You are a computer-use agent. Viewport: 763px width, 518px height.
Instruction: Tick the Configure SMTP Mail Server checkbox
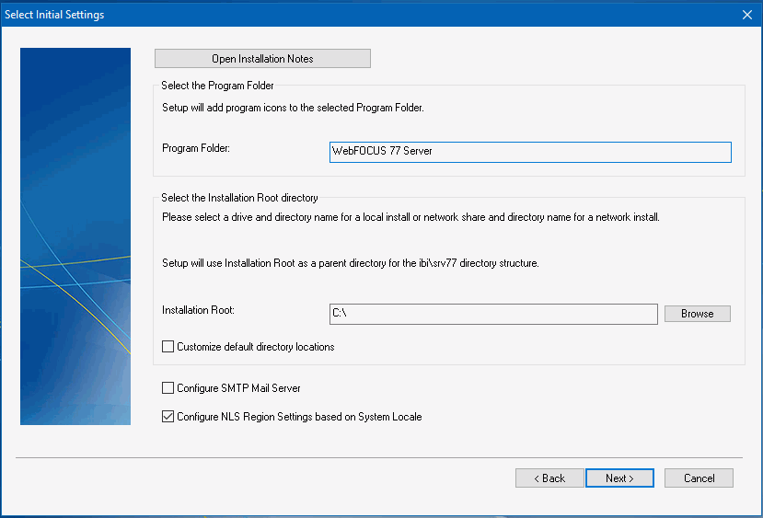(168, 387)
